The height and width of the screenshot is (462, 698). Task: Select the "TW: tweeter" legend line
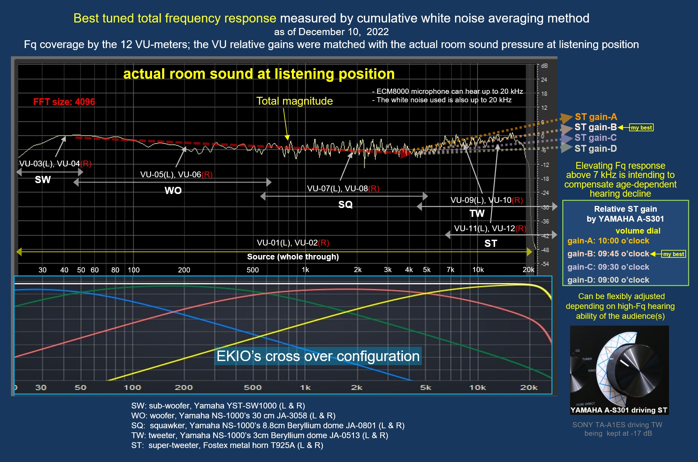259,435
